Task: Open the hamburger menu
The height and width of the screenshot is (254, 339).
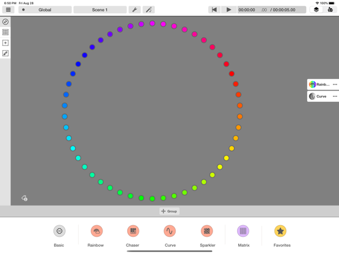Action: [x=8, y=10]
